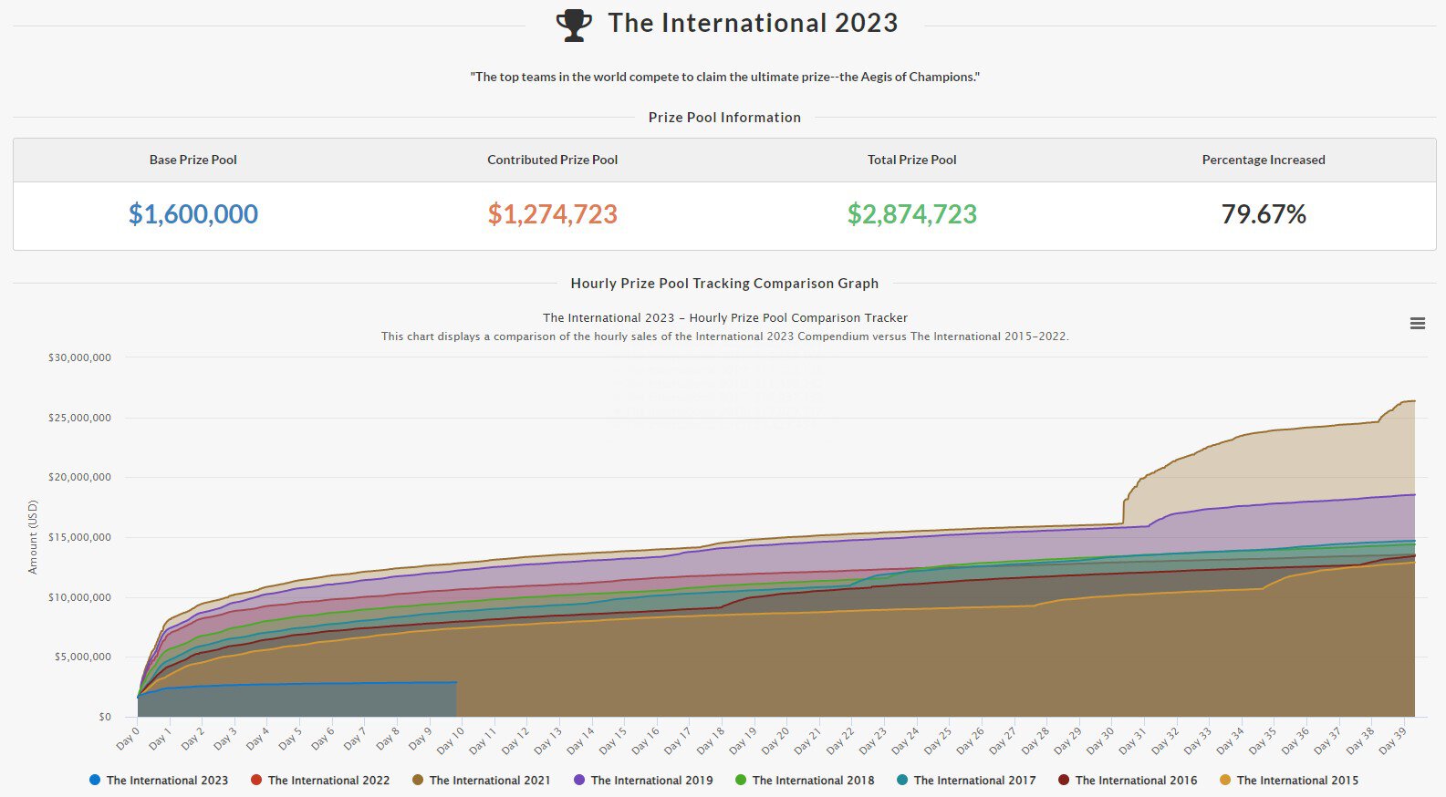Hide The International 2021 series in legend
This screenshot has width=1446, height=797.
coord(490,781)
